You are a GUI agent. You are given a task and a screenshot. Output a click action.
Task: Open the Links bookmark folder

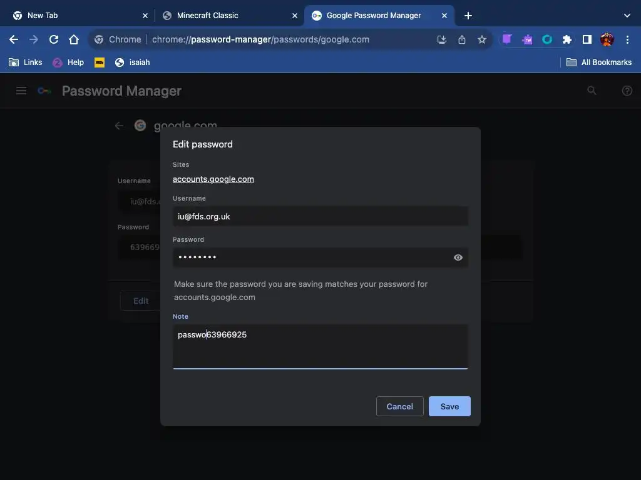tap(25, 62)
